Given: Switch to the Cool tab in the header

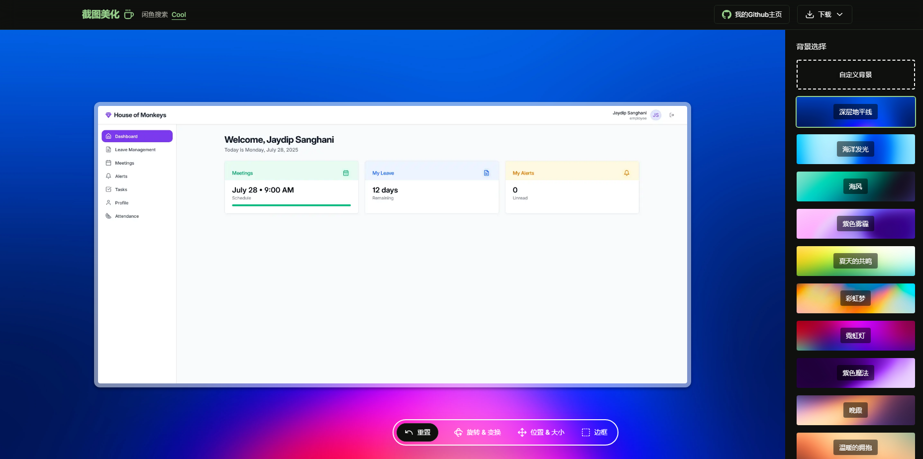Looking at the screenshot, I should pos(179,14).
